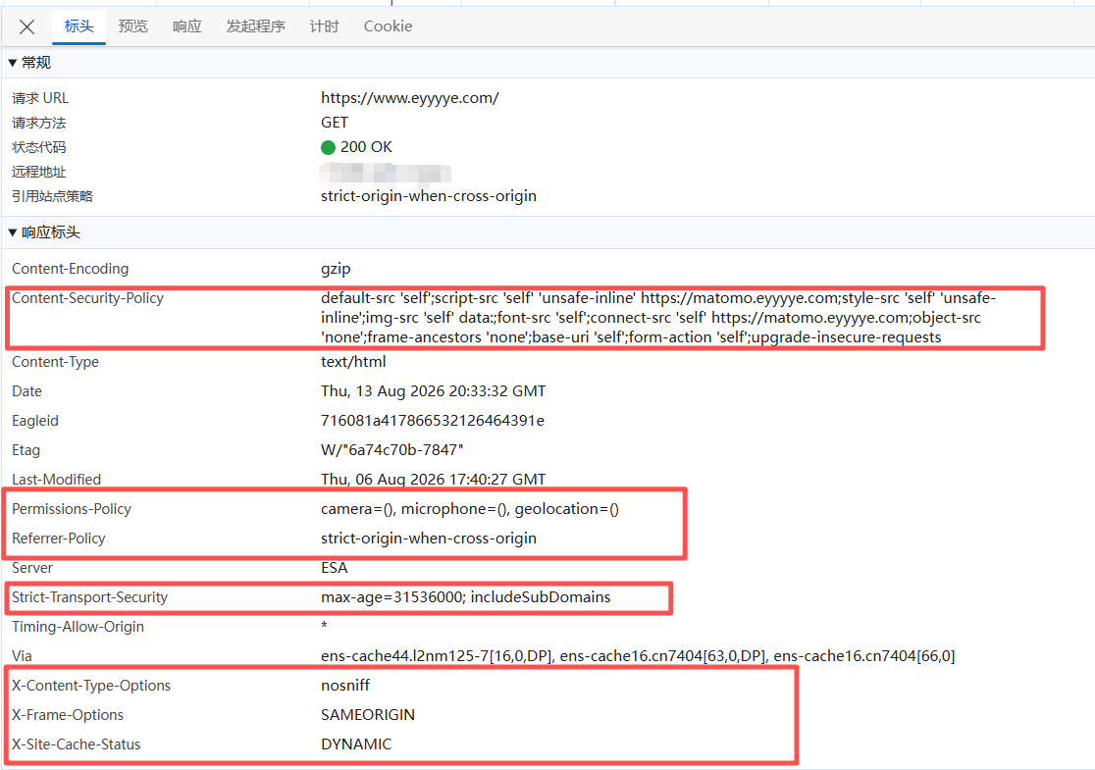Screen dimensions: 1095x770
Task: Click the Content-Security-Policy value starting default-src
Action: pos(658,318)
